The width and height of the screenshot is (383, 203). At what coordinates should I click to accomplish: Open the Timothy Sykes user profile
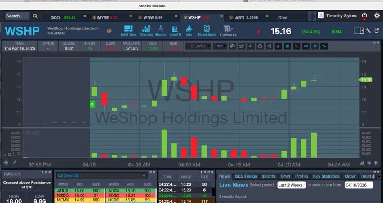[337, 16]
